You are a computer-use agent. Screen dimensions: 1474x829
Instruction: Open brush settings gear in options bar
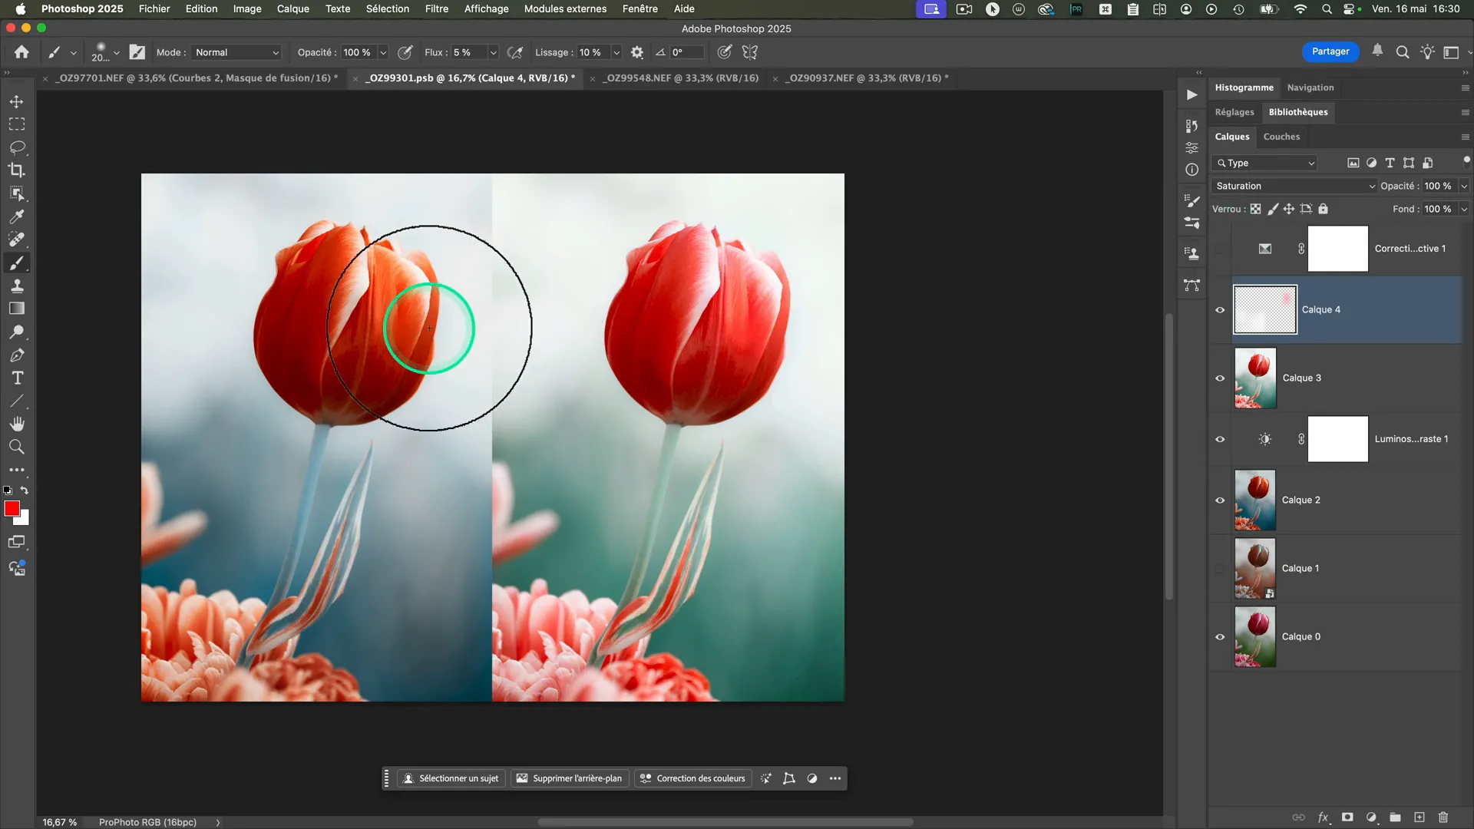coord(636,52)
